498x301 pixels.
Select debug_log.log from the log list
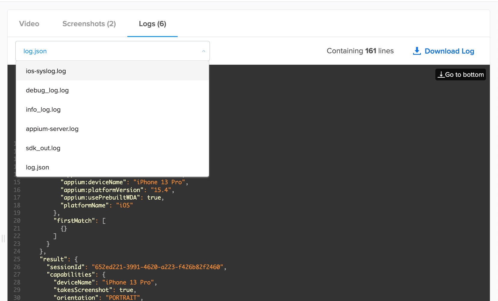click(x=47, y=90)
